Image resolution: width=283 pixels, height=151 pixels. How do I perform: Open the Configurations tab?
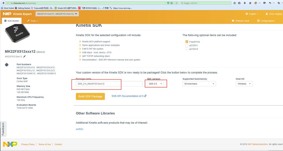pos(266,21)
